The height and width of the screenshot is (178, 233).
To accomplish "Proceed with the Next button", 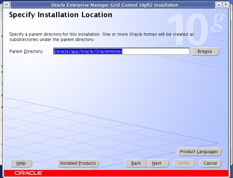I will click(158, 163).
